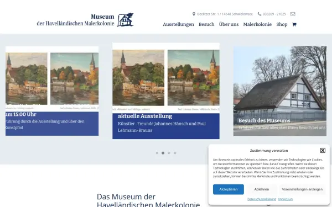Select the first slider dot

click(157, 153)
